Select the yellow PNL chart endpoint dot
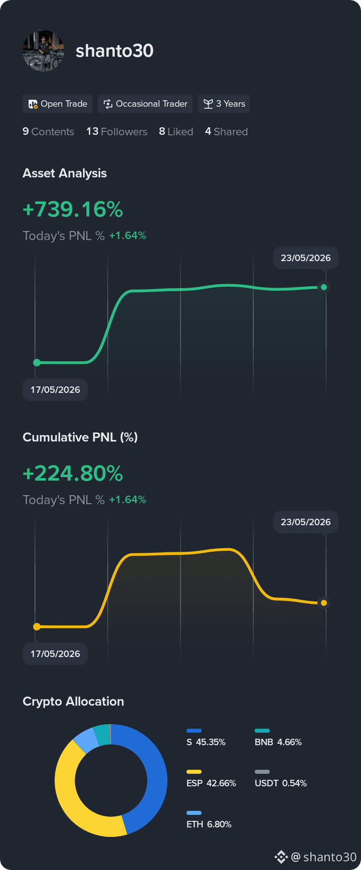 click(324, 603)
